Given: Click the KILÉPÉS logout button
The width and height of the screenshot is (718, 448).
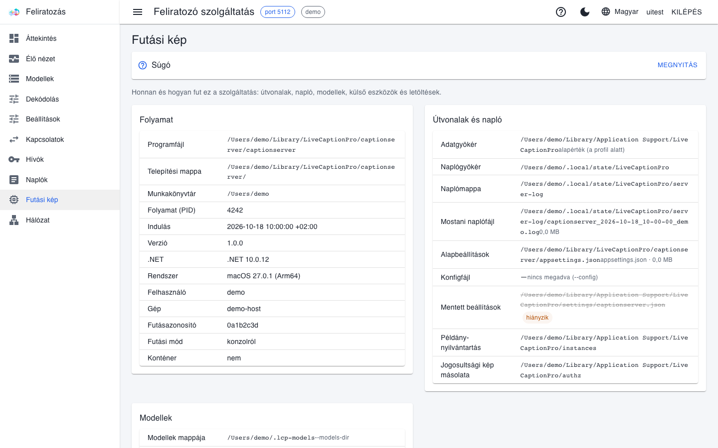Looking at the screenshot, I should (687, 12).
